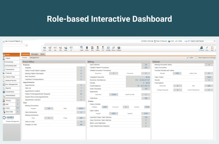Open the Harris CareTracker group dropdown
219x144 pixels.
pos(203,41)
